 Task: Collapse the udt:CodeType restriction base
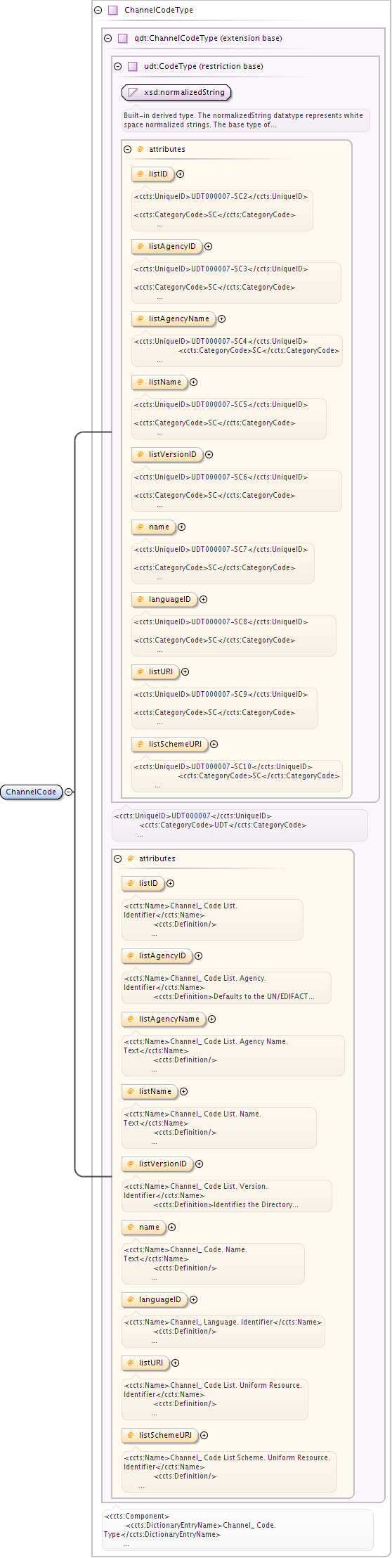tap(117, 67)
